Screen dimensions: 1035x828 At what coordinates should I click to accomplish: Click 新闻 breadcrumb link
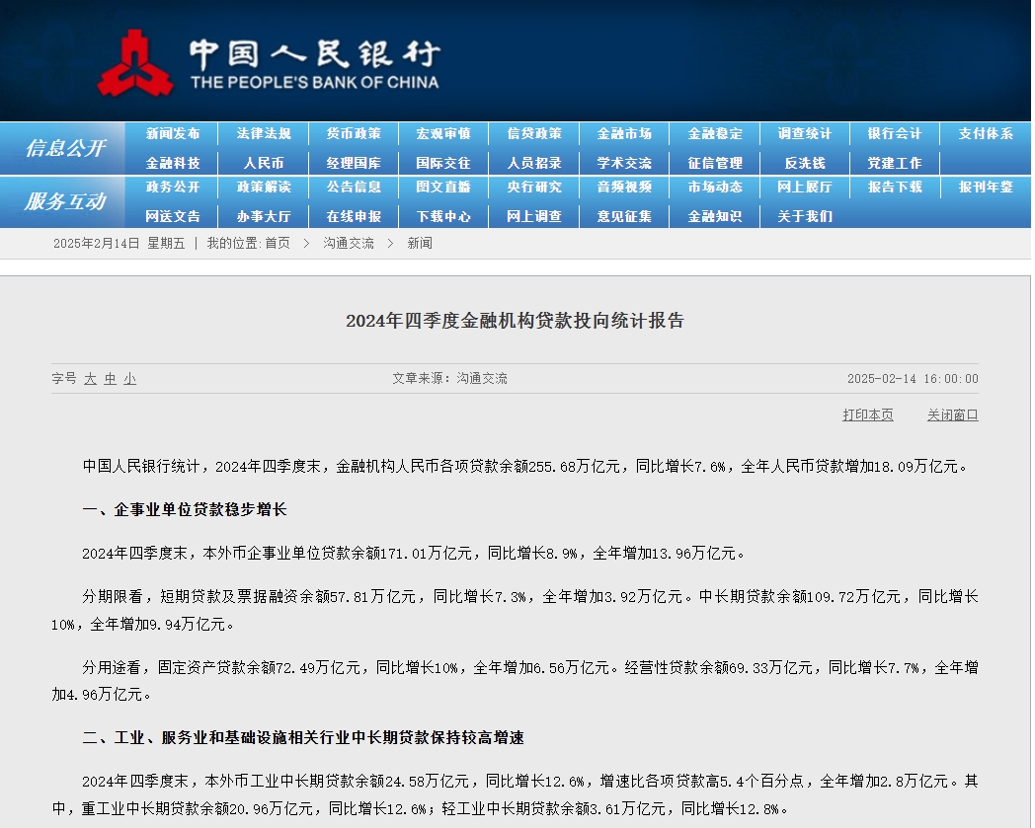coord(420,244)
